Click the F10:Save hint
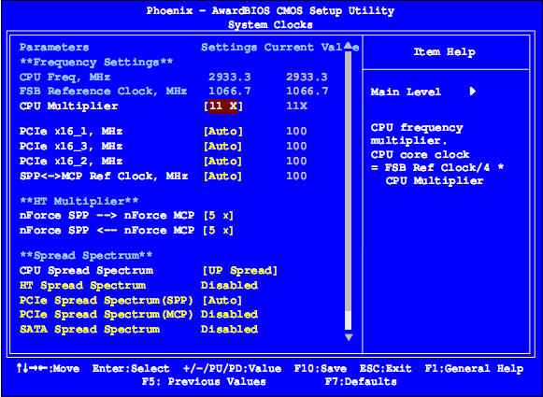The height and width of the screenshot is (397, 543). [321, 369]
